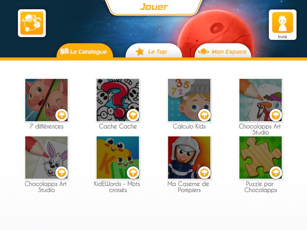The image size is (307, 230).
Task: Select the two pigs game artwork
Action: point(46,100)
